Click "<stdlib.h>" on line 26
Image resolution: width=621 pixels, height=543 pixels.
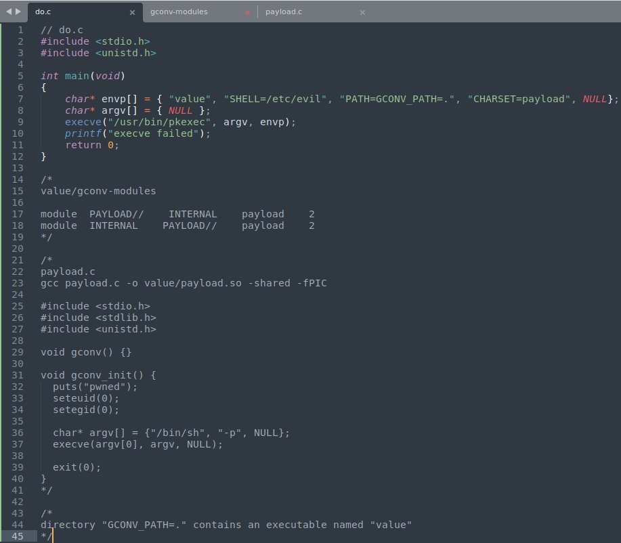click(125, 318)
